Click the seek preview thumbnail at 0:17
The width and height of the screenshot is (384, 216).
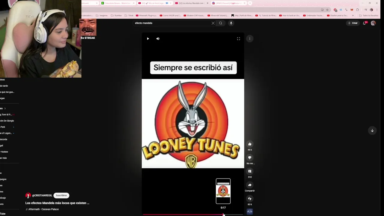pos(223,191)
